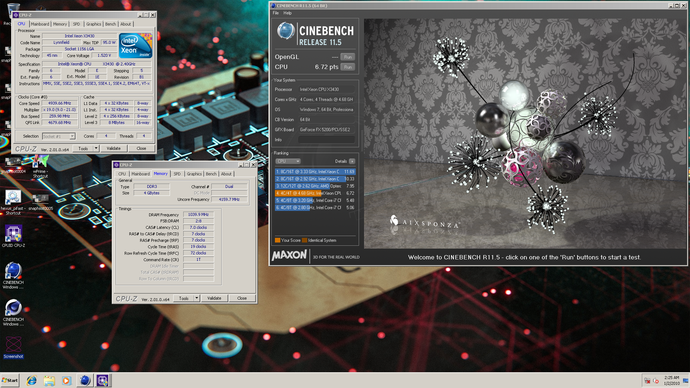Viewport: 690px width, 388px height.
Task: Switch to CPU-Z taskbar button
Action: 102,380
